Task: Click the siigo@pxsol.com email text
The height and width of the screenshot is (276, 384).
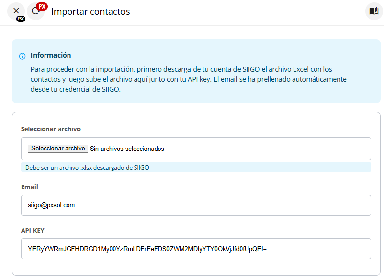Action: click(51, 205)
